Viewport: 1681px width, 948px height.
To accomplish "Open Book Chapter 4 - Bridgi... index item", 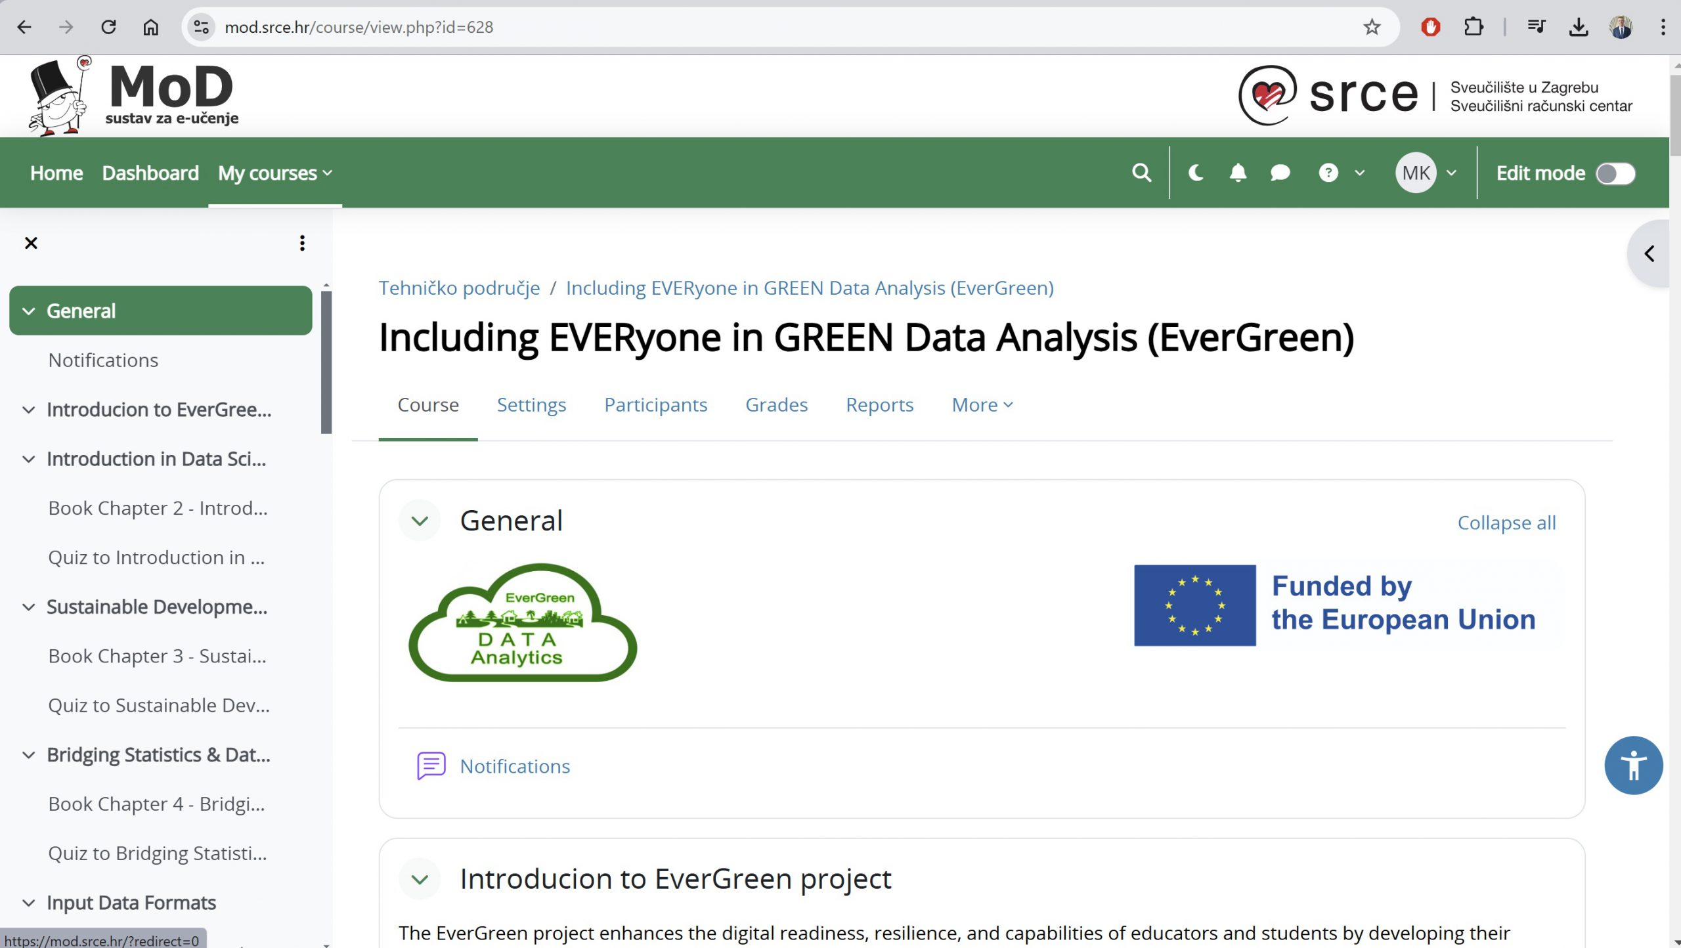I will click(x=157, y=804).
